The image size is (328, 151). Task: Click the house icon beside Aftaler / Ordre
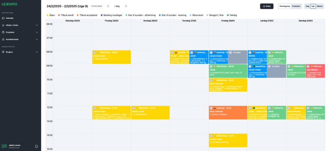(x=3, y=25)
